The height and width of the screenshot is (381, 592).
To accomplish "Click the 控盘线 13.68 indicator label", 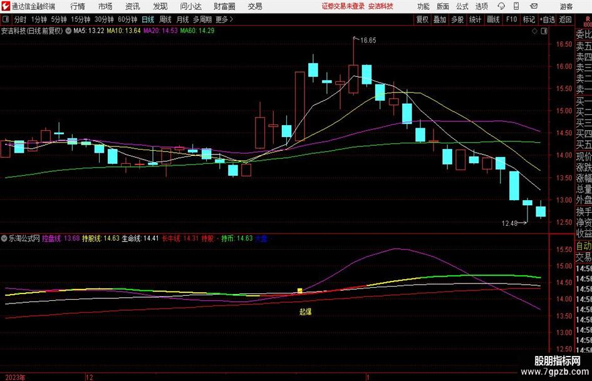I will point(61,238).
